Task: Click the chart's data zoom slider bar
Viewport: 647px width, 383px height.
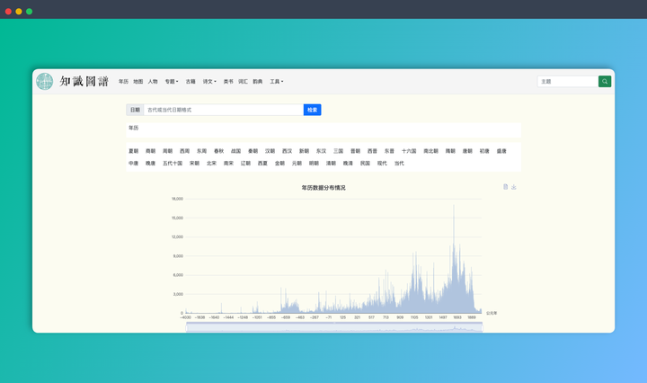Action: [x=334, y=327]
